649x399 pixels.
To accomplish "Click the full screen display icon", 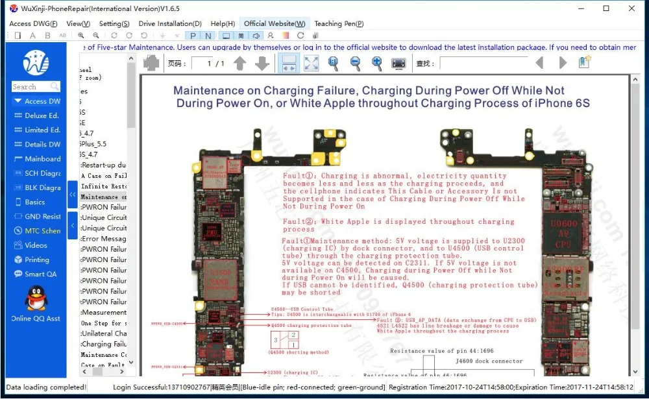I will point(398,64).
